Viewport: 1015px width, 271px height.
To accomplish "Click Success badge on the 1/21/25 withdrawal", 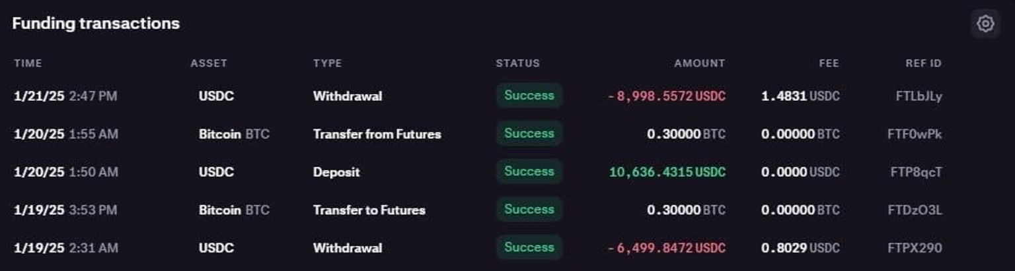I will click(x=529, y=96).
